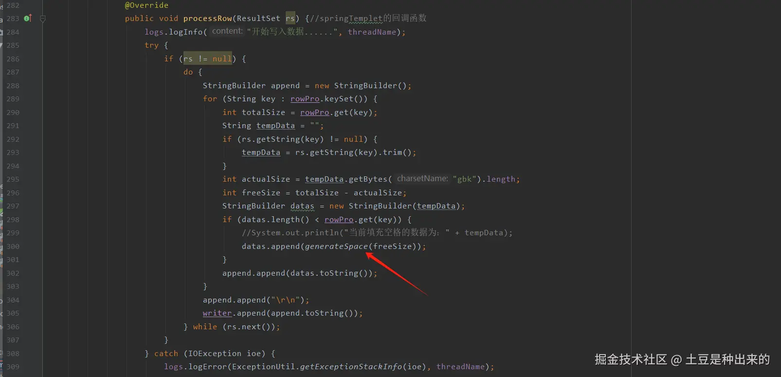Image resolution: width=781 pixels, height=377 pixels.
Task: Click tempData declaration on line 291
Action: tap(275, 126)
